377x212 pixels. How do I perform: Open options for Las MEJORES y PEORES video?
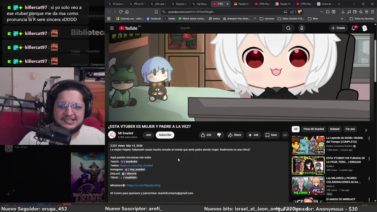[369, 178]
